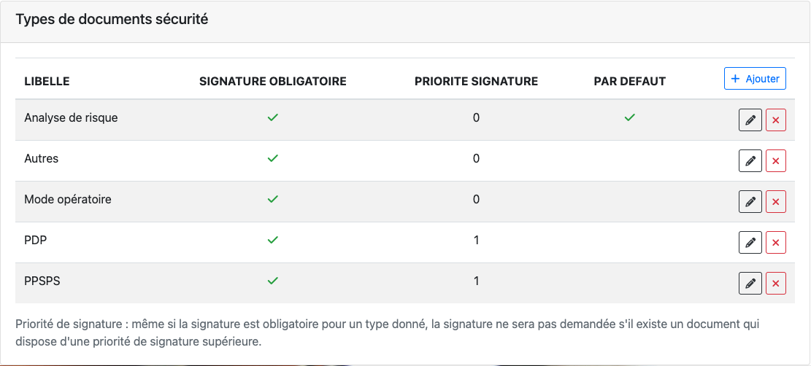Viewport: 811px width, 366px height.
Task: Edit the PPSPS document type
Action: (750, 284)
